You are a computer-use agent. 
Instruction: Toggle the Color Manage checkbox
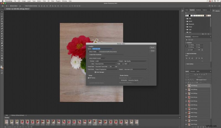(95, 72)
